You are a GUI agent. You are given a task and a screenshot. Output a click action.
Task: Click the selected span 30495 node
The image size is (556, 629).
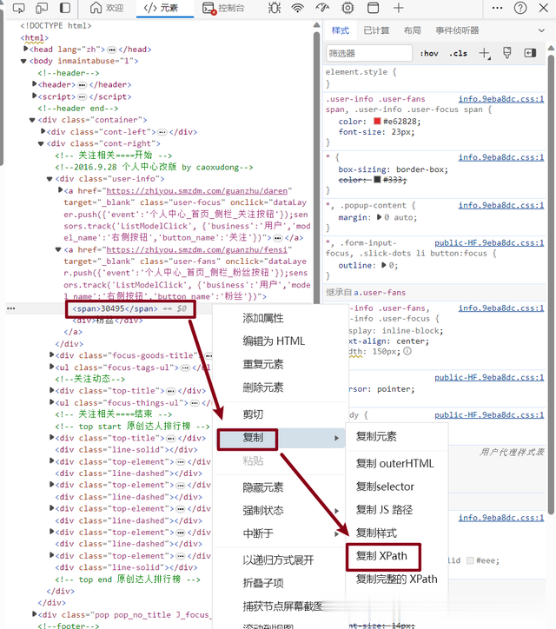click(x=116, y=308)
